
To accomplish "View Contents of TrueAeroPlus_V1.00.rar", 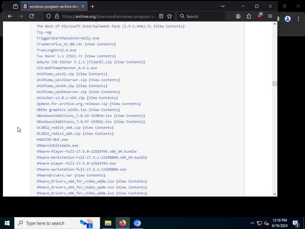I will pyautogui.click(x=100, y=44).
